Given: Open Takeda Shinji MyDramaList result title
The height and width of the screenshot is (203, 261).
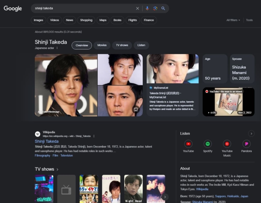Looking at the screenshot, I should [165, 95].
